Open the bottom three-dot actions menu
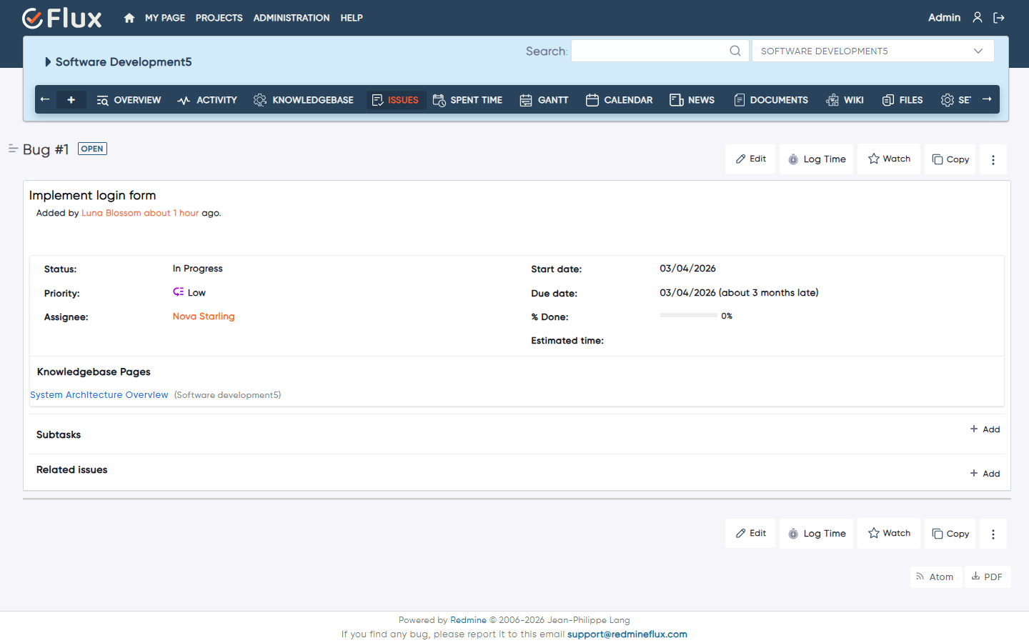The height and width of the screenshot is (643, 1029). pos(993,534)
